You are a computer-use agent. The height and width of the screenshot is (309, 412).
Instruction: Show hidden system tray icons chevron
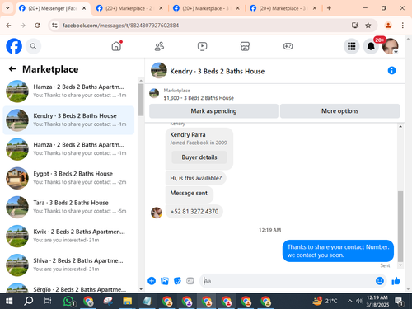click(349, 301)
